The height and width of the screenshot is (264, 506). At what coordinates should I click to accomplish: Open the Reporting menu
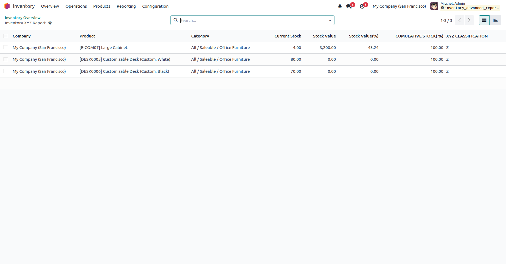tap(126, 6)
